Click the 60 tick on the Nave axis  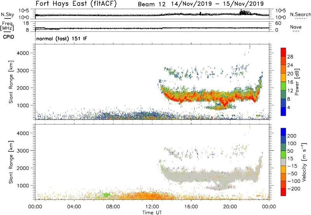pos(278,23)
